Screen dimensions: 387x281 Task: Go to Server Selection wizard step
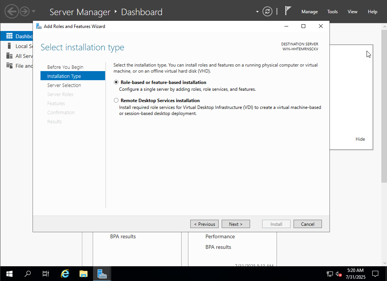coord(64,85)
